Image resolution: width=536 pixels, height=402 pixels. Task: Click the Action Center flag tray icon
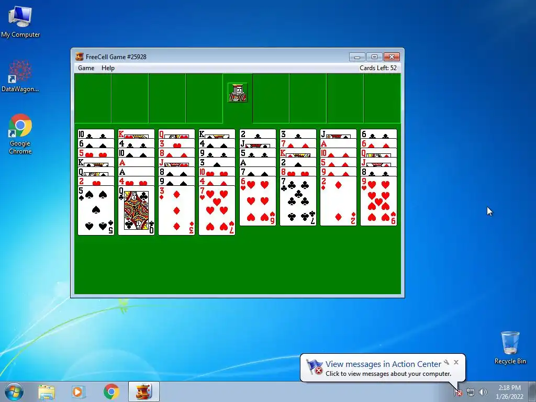point(458,392)
